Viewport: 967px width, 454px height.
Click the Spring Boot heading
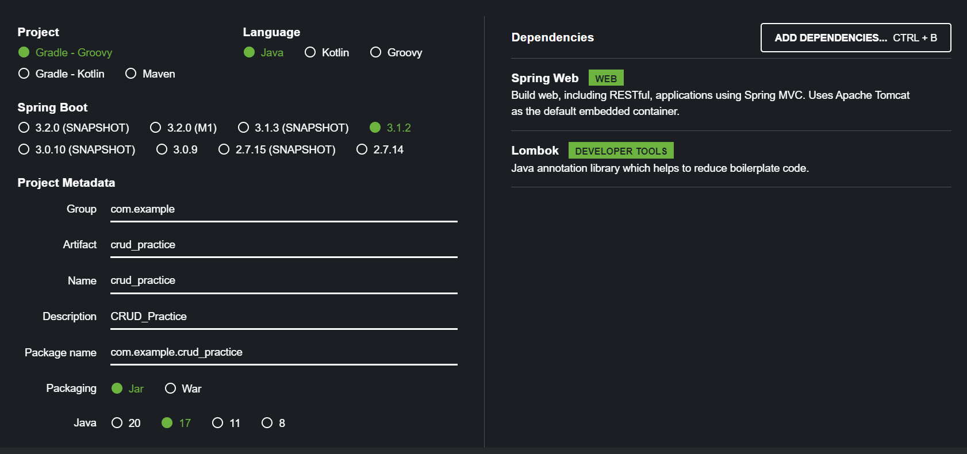(x=52, y=107)
